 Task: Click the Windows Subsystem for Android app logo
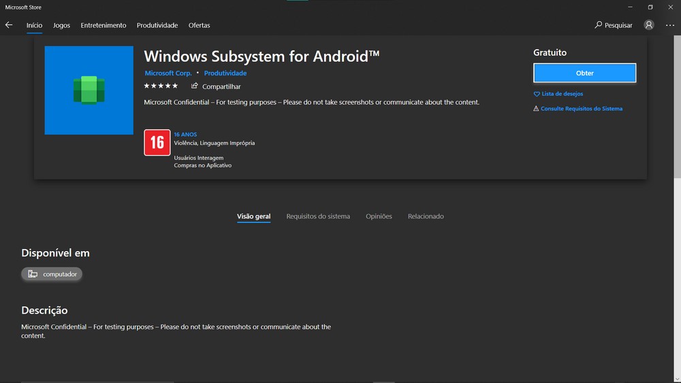point(89,90)
